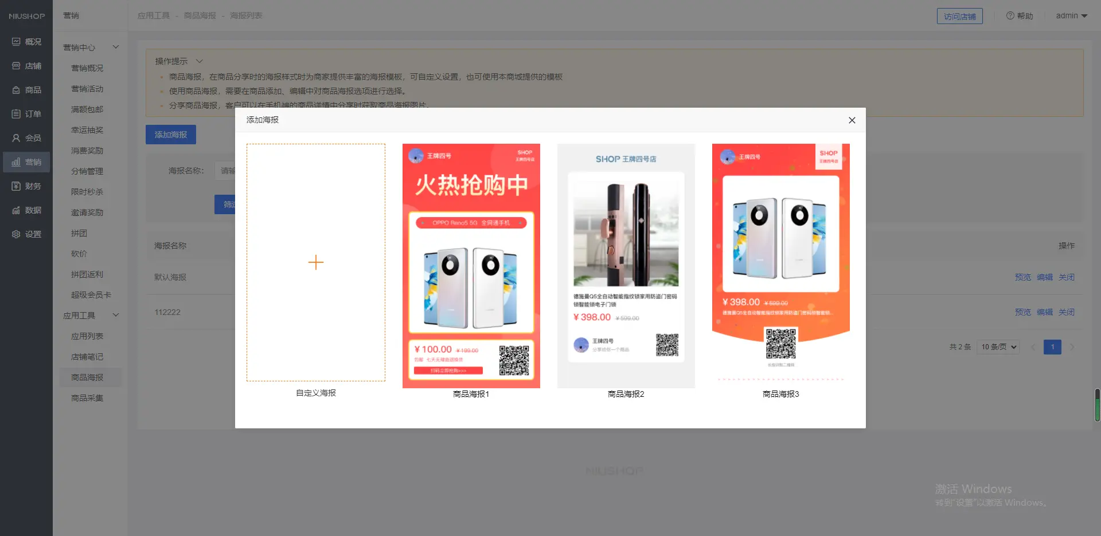Click the 访问店铺 button
This screenshot has width=1101, height=536.
click(x=959, y=16)
